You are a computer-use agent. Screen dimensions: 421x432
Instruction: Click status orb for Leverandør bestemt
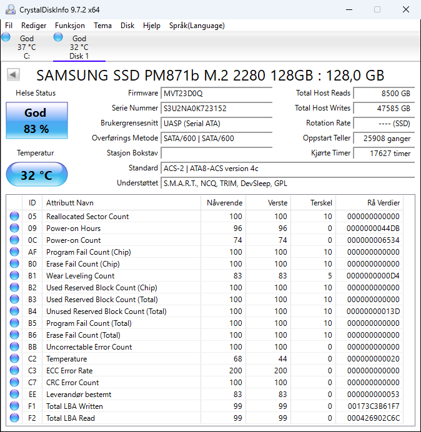tap(14, 394)
